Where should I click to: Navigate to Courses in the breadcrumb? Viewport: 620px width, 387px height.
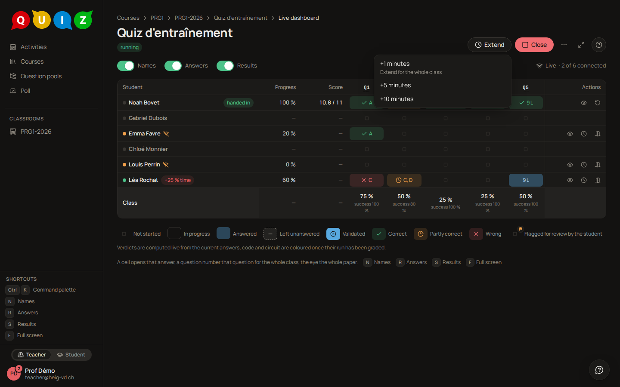click(x=128, y=18)
